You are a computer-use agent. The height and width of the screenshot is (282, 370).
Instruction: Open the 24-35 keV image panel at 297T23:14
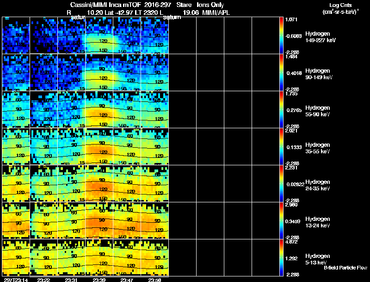point(16,184)
